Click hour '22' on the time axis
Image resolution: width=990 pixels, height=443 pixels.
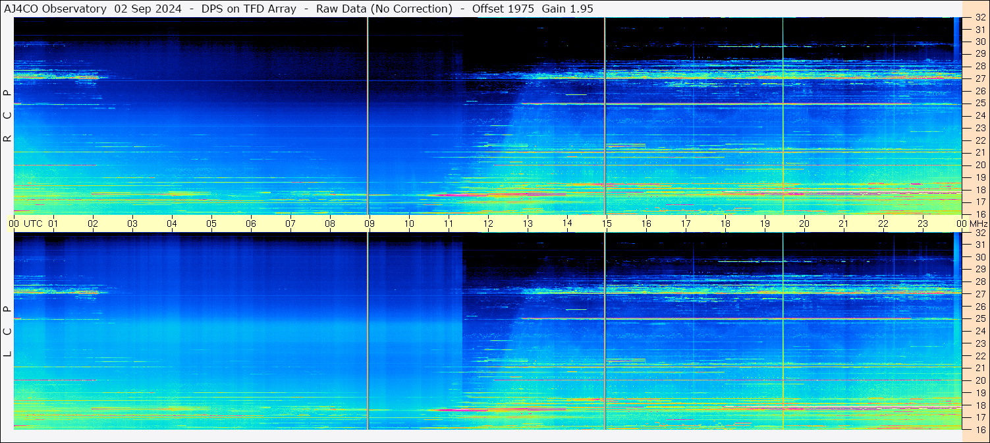(x=883, y=223)
